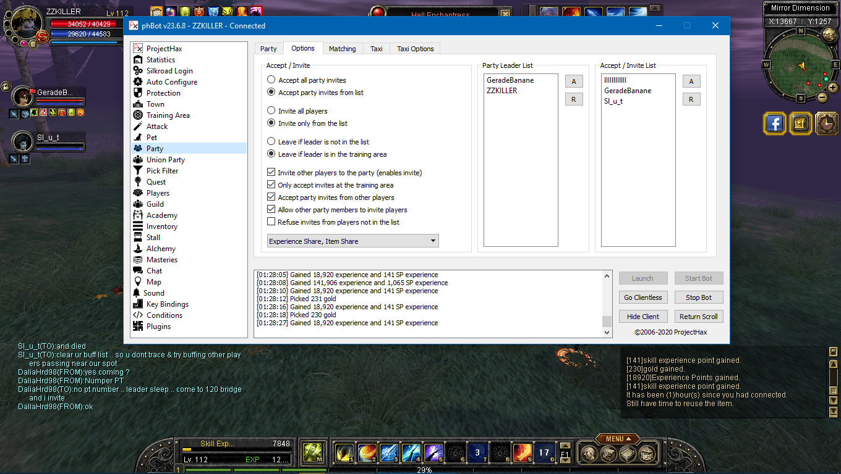The height and width of the screenshot is (474, 841).
Task: Uncheck Only accept invites at training area
Action: [x=271, y=185]
